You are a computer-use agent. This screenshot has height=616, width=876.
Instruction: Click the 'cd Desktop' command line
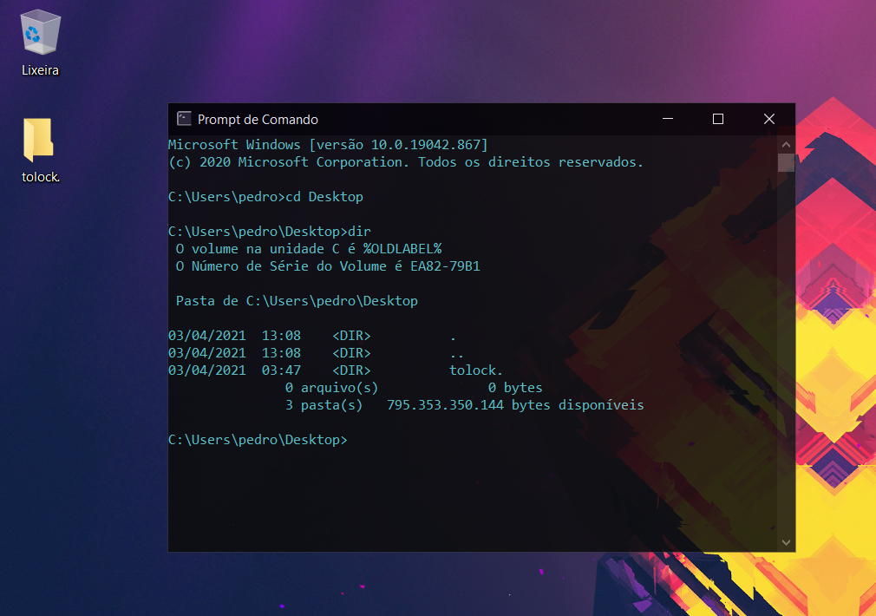265,197
